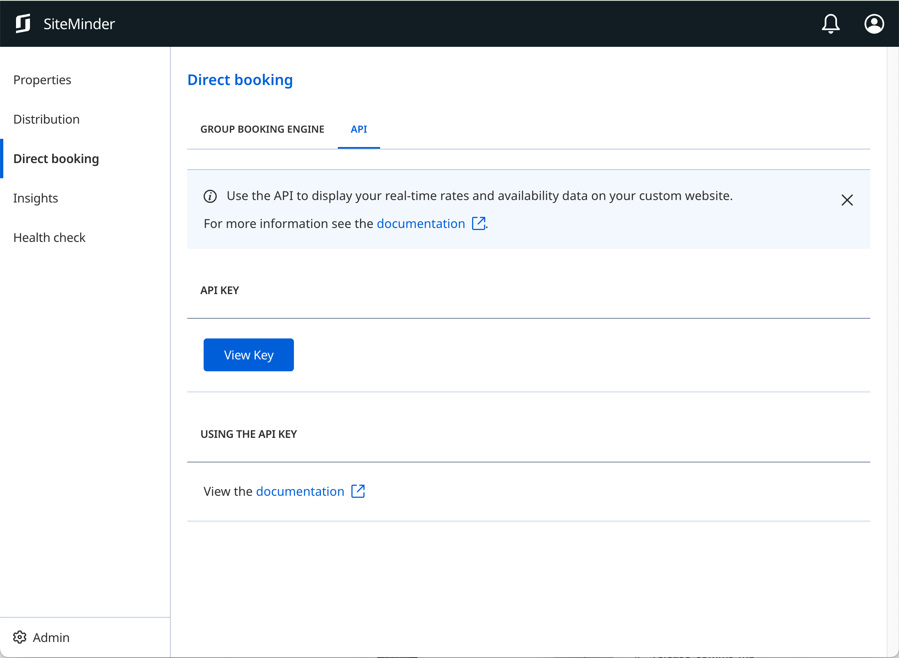Select the API tab

click(x=359, y=129)
